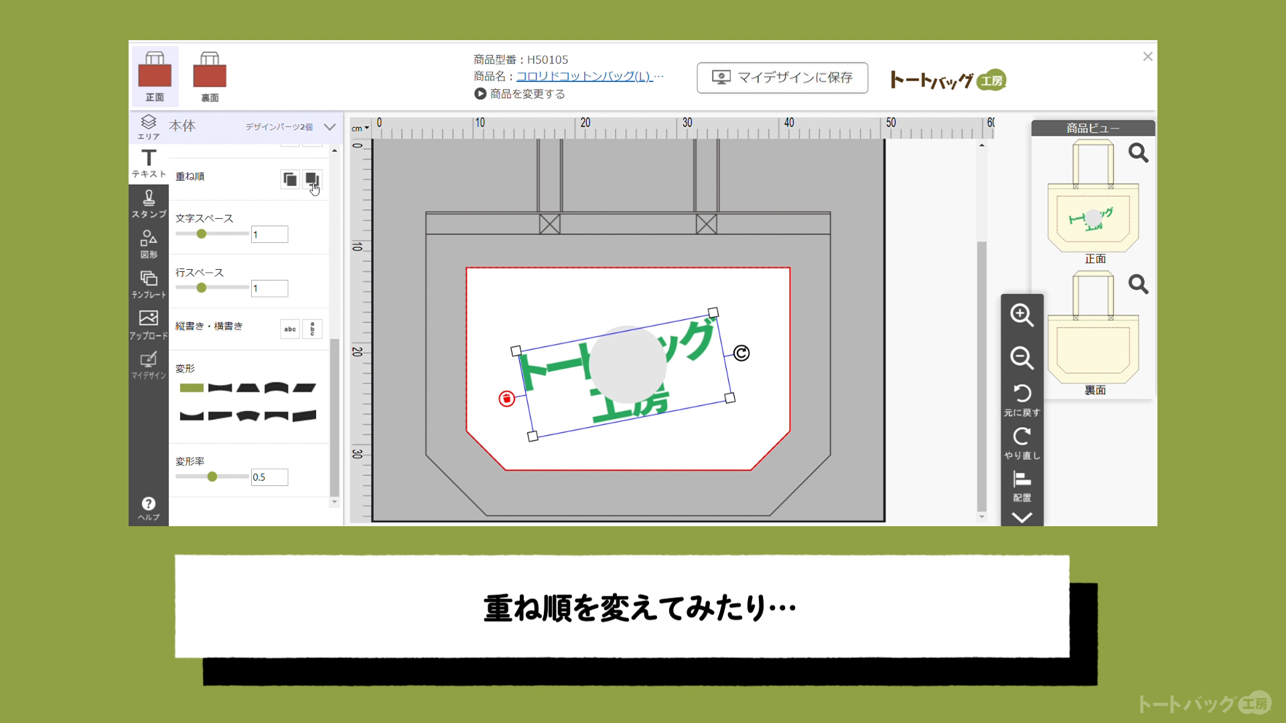Image resolution: width=1286 pixels, height=723 pixels.
Task: Click the アップロード (Upload) tool icon
Action: [147, 327]
